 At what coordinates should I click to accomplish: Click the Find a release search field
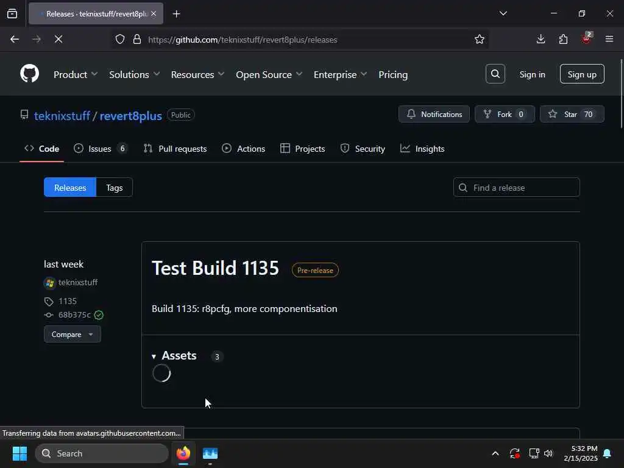click(516, 188)
